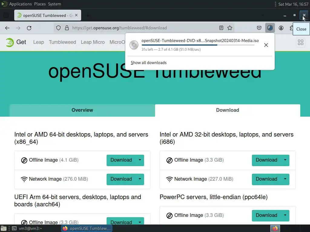Download the i686 Offline Image
Viewport: 310px width, 232px height.
click(266, 160)
